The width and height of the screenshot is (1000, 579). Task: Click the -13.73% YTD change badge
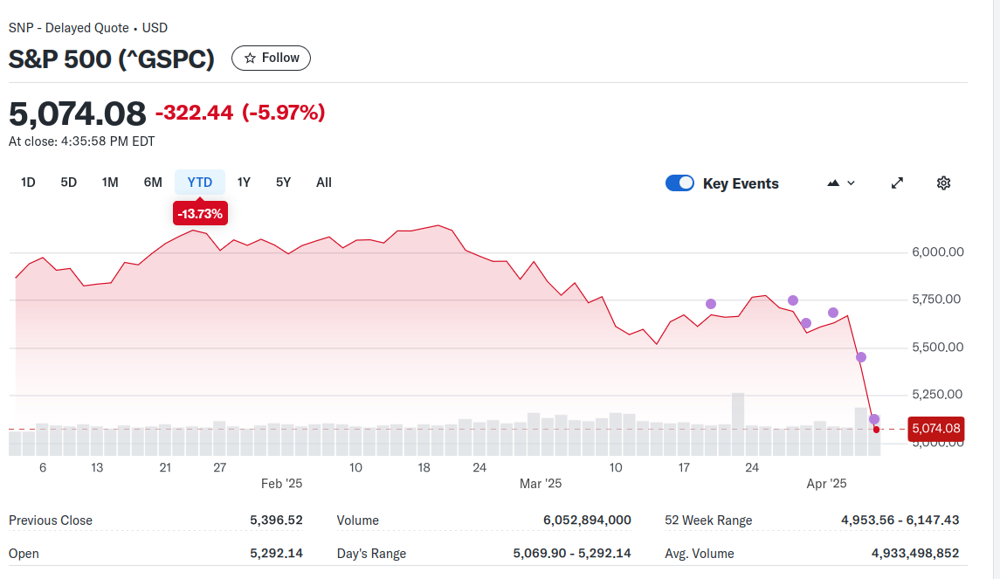tap(200, 213)
